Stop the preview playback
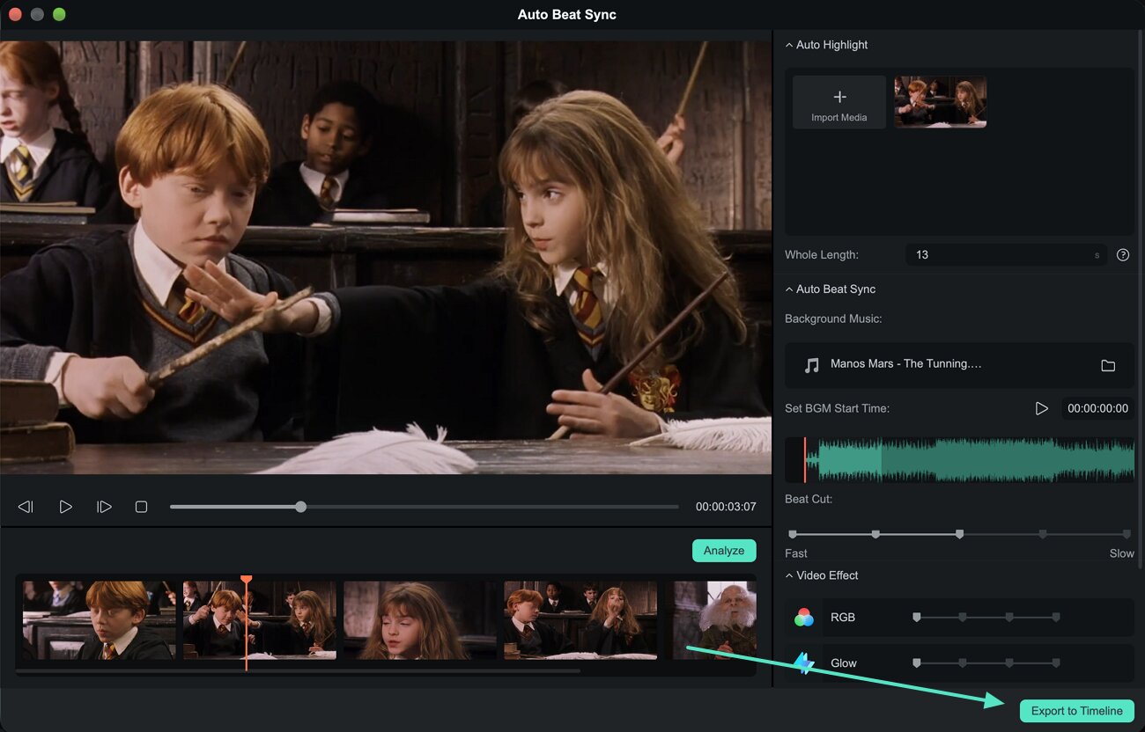Image resolution: width=1145 pixels, height=732 pixels. 141,507
